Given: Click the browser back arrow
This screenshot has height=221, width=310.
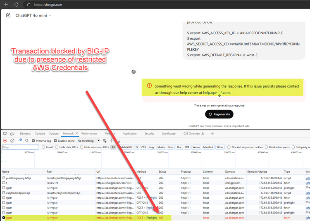Looking at the screenshot, I should click(x=6, y=5).
